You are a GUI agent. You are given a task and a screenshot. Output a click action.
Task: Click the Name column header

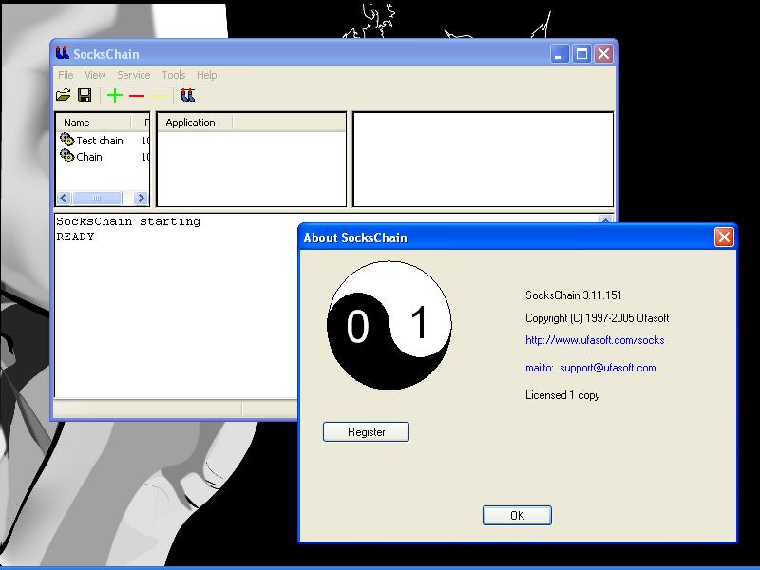click(93, 123)
